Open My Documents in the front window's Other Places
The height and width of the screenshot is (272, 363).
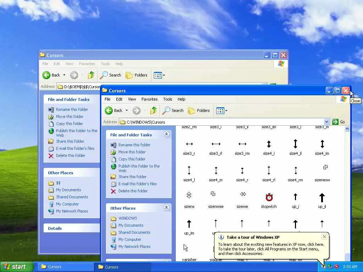(131, 225)
